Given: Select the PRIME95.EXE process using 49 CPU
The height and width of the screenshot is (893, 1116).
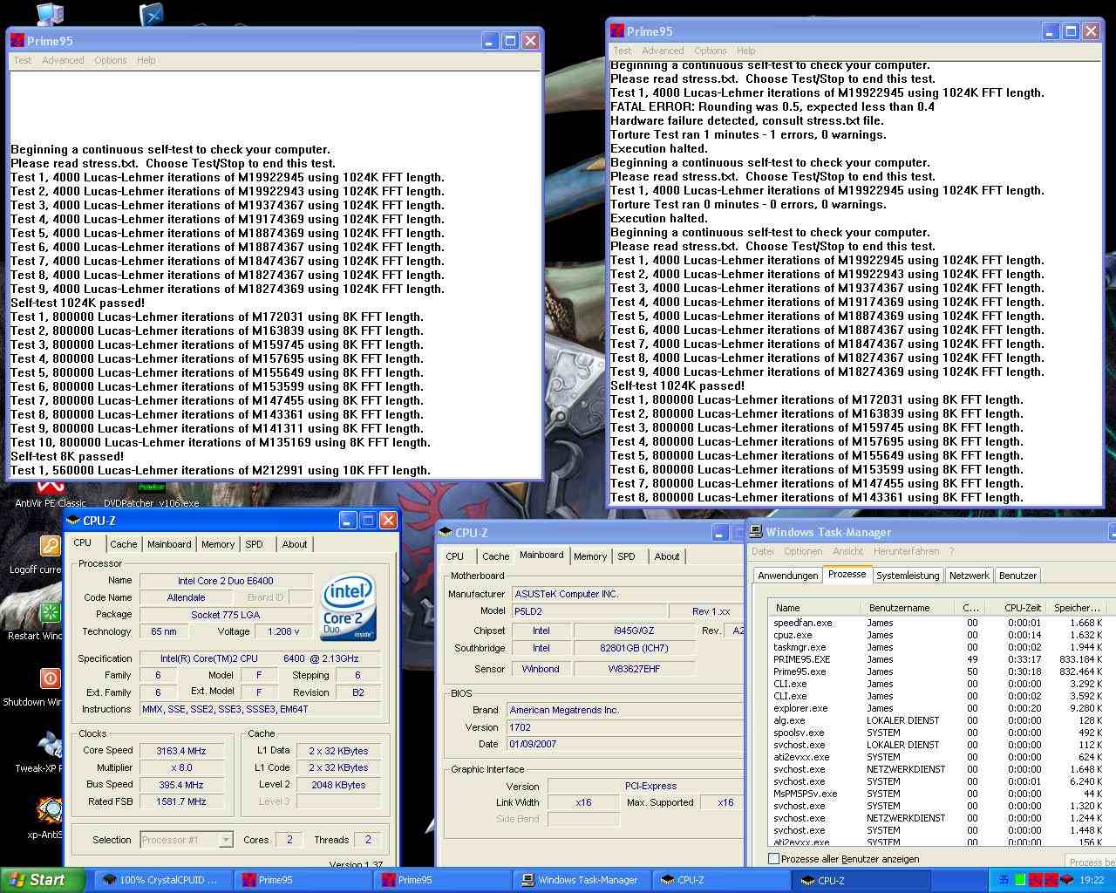Looking at the screenshot, I should pyautogui.click(x=938, y=659).
